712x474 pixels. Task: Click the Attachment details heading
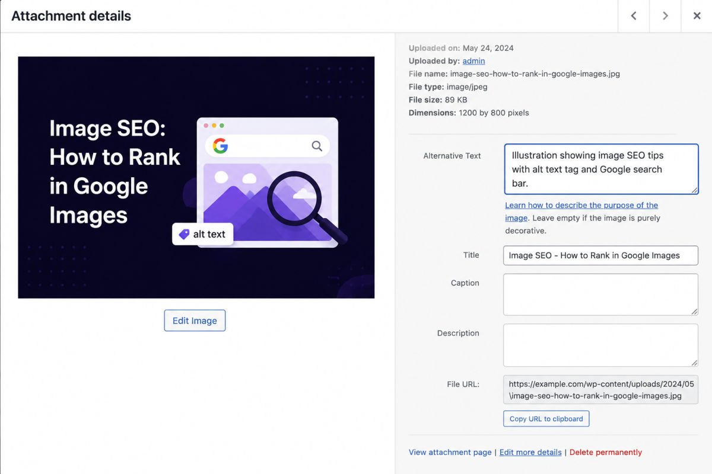pyautogui.click(x=71, y=16)
